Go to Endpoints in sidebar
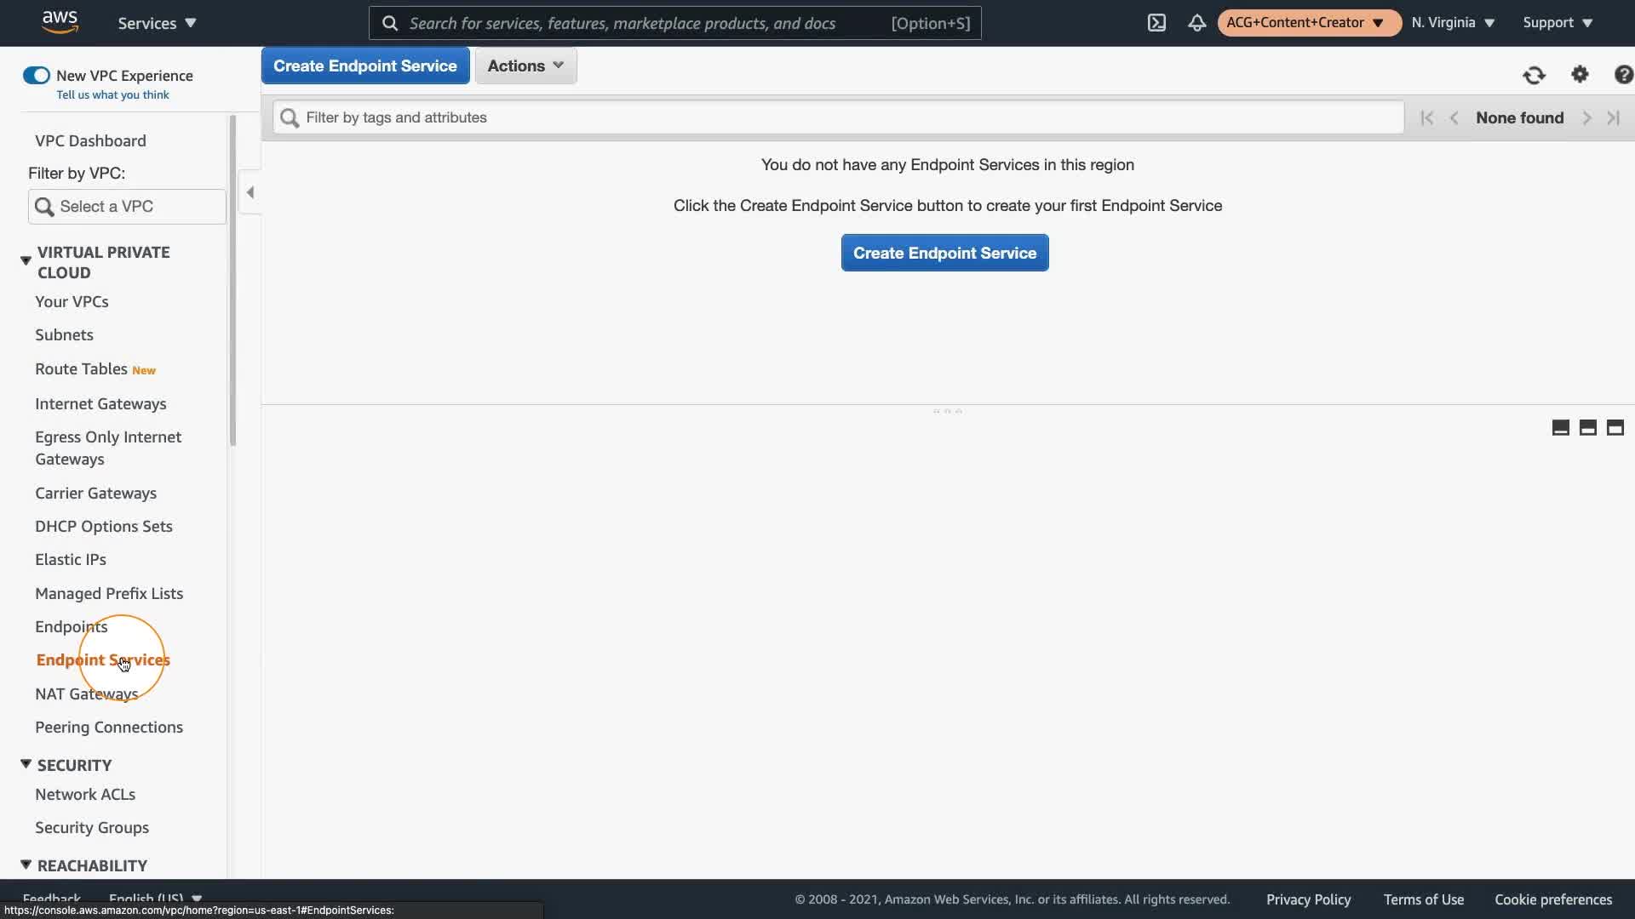The image size is (1635, 919). (72, 627)
